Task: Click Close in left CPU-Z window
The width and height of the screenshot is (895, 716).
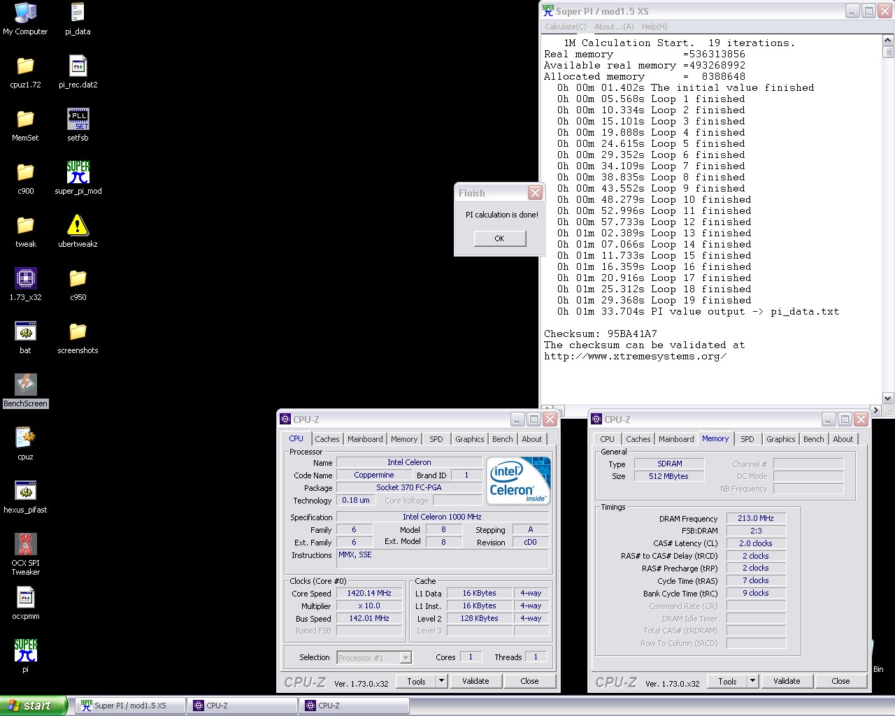Action: tap(529, 681)
